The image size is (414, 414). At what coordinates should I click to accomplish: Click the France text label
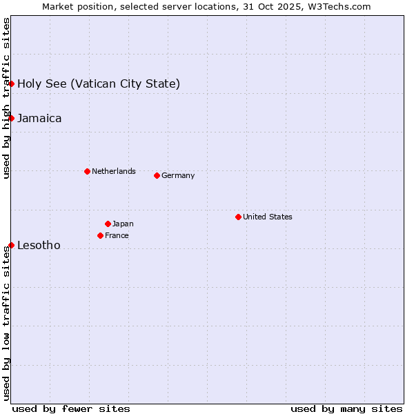[117, 235]
